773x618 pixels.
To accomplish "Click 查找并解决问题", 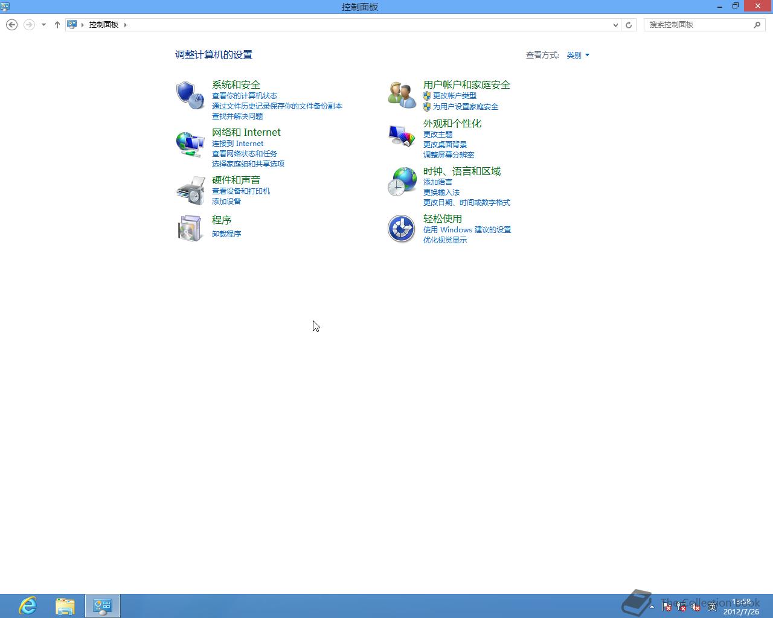I will tap(237, 116).
